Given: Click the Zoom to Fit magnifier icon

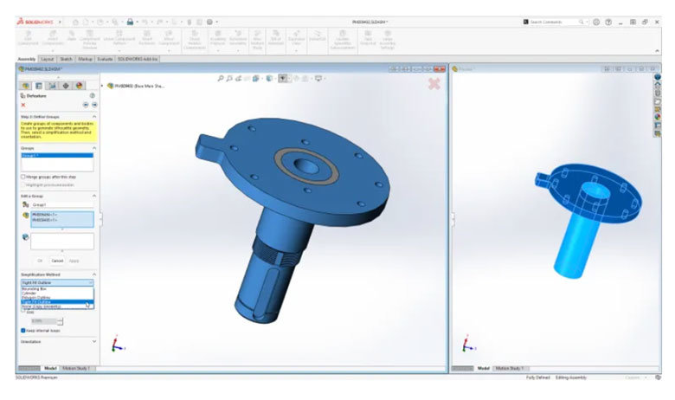Looking at the screenshot, I should [x=221, y=79].
